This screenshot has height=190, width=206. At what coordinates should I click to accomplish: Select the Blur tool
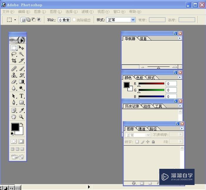14,88
